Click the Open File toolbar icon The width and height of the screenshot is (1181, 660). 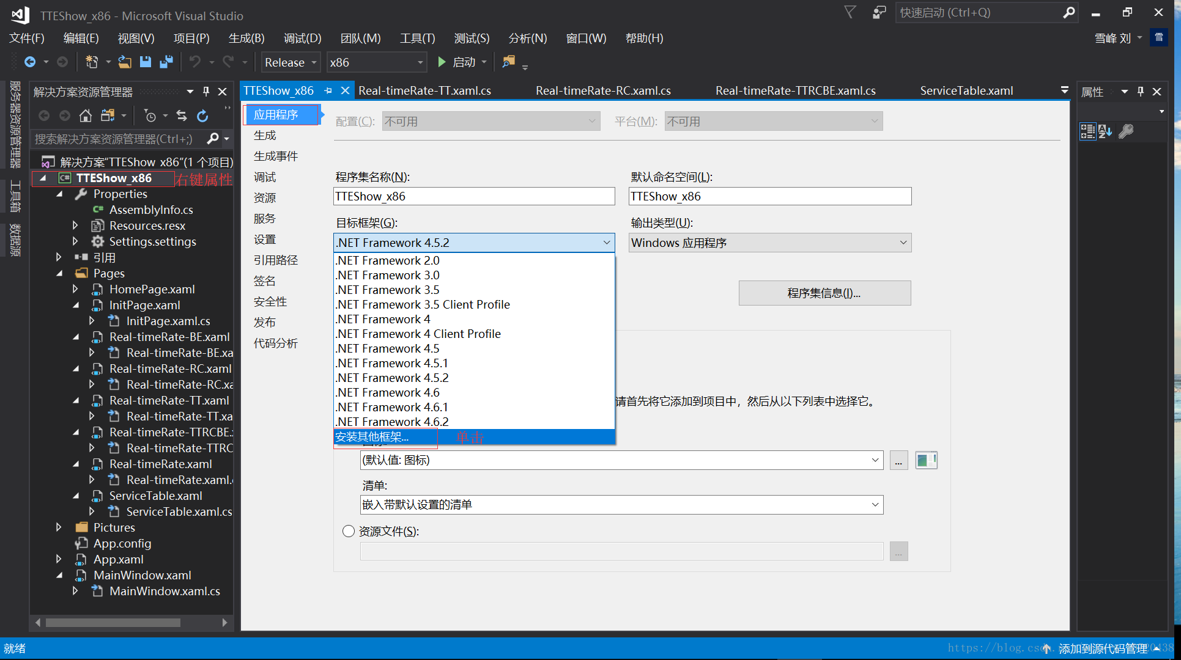125,62
